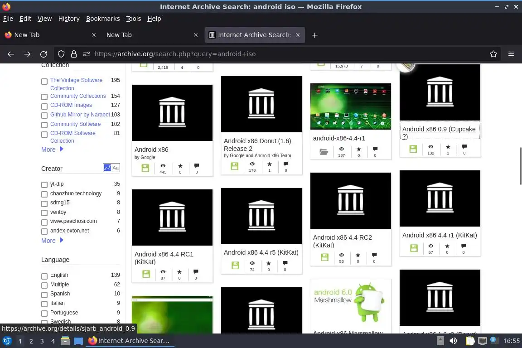
Task: Open the tracking protection shield icon
Action: point(61,54)
